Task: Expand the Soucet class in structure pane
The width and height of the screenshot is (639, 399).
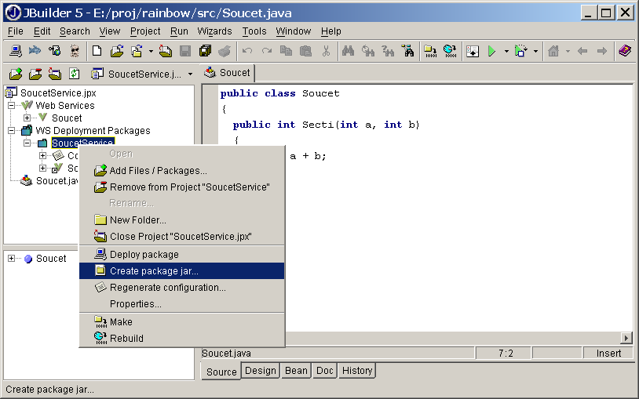Action: [12, 258]
